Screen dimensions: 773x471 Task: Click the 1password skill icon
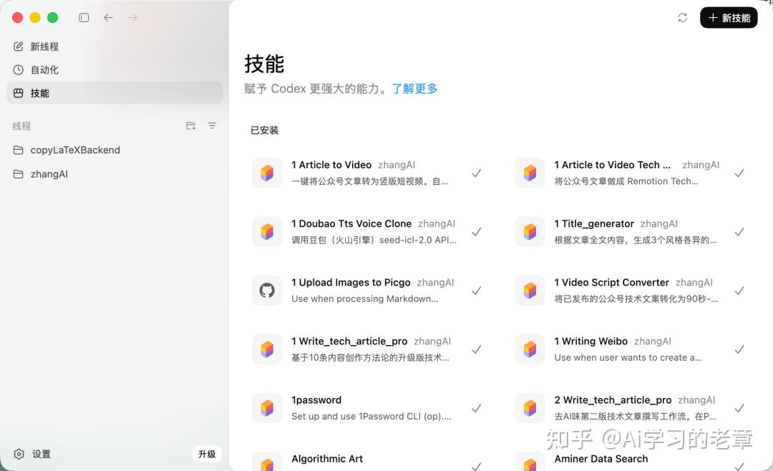click(267, 408)
